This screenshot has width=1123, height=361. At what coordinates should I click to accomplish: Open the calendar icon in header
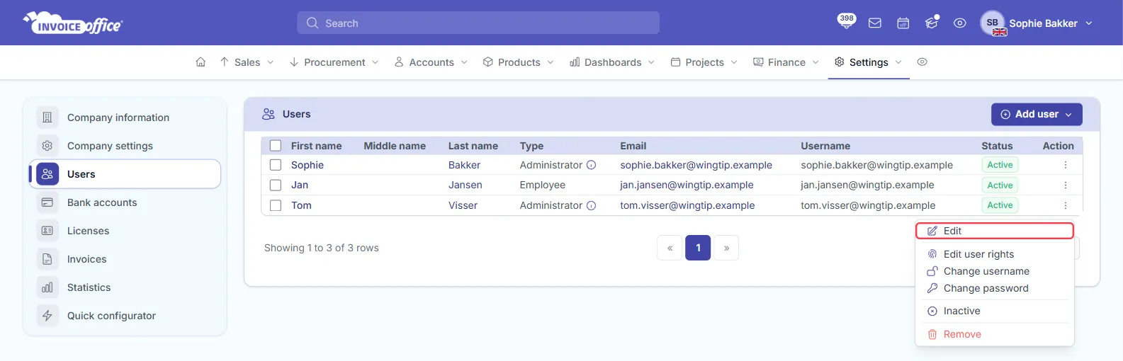pyautogui.click(x=903, y=23)
